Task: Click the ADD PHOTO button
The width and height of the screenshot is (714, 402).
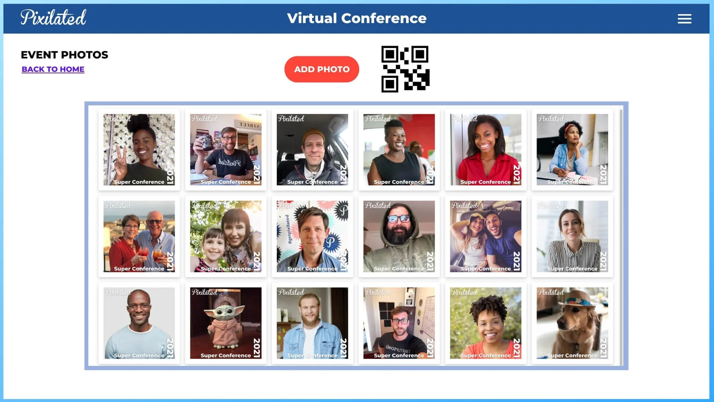Action: (x=322, y=69)
